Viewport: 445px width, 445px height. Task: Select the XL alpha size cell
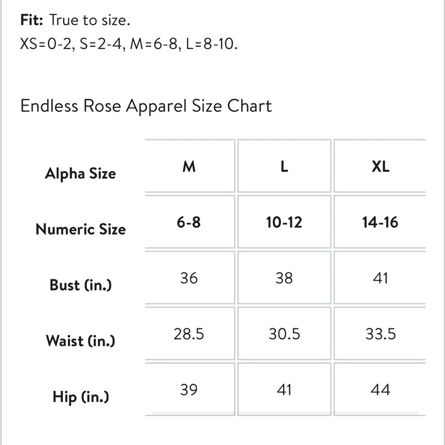pos(380,166)
